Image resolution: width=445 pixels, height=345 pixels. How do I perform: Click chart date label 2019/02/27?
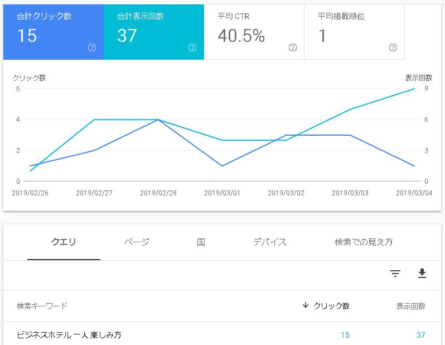pyautogui.click(x=94, y=193)
